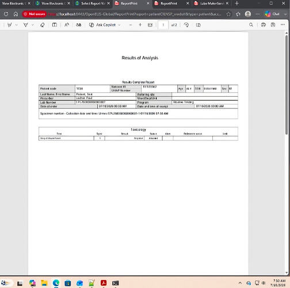Viewport: 290px width, 288px height.
Task: Open the Find search magnifier icon
Action: tap(251, 25)
